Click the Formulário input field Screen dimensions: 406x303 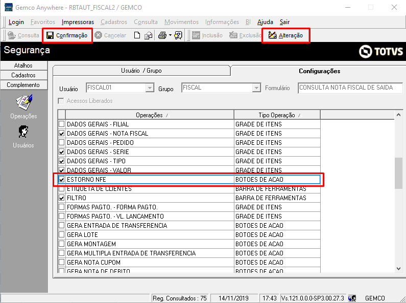click(350, 88)
